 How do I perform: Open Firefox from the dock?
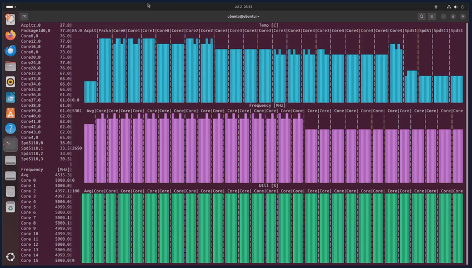tap(10, 35)
